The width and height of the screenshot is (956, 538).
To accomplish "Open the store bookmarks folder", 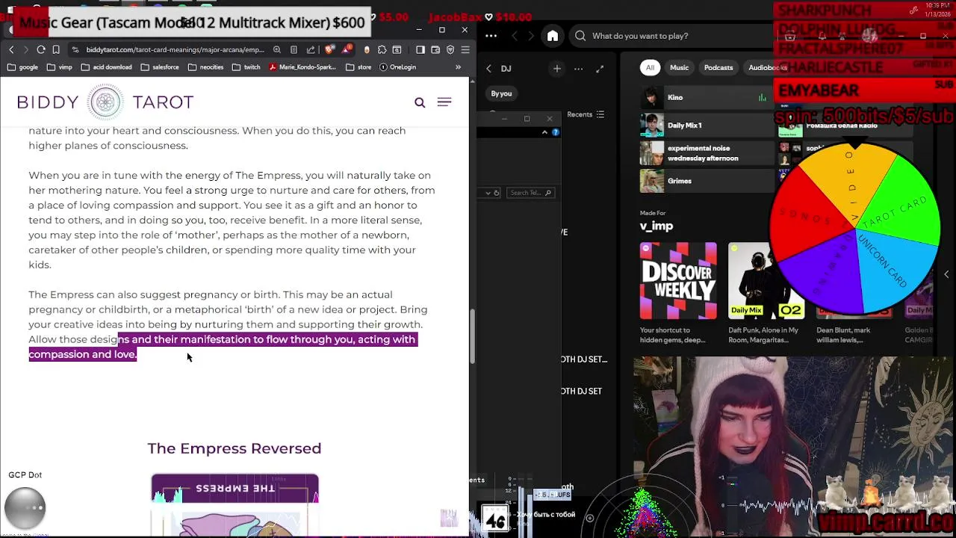I will click(359, 67).
